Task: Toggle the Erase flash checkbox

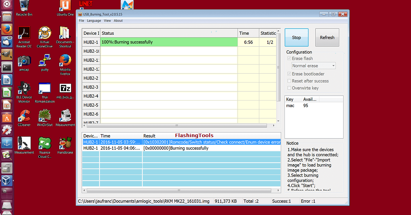Action: (289, 58)
